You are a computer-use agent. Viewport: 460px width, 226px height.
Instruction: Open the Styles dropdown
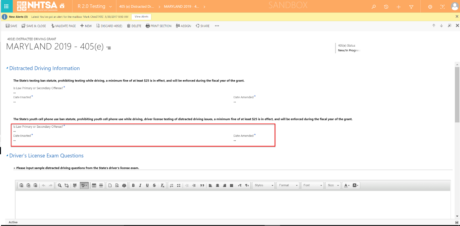[264, 185]
